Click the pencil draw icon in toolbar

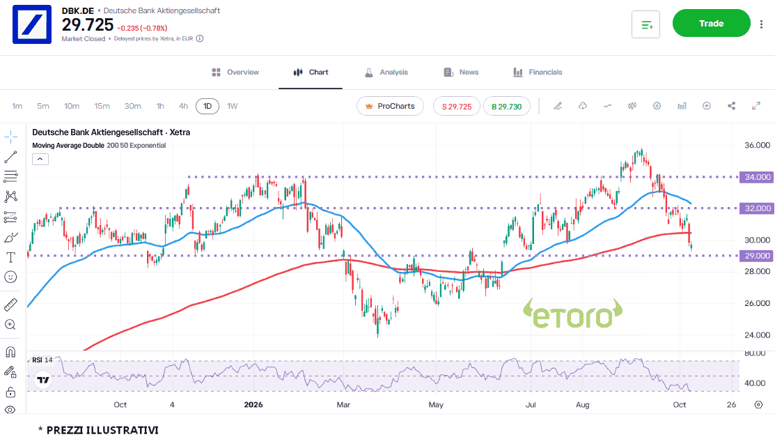[558, 106]
